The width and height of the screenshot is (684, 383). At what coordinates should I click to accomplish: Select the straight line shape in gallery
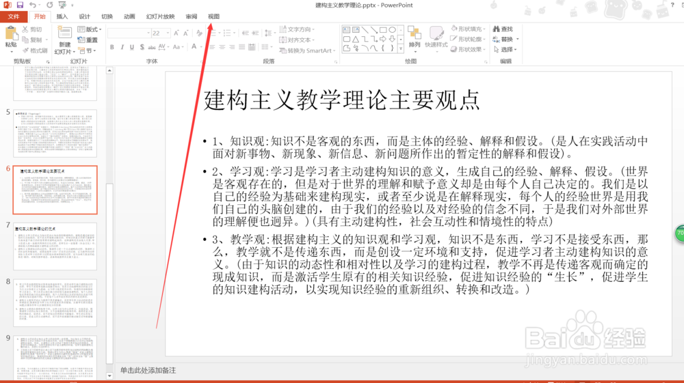(365, 30)
